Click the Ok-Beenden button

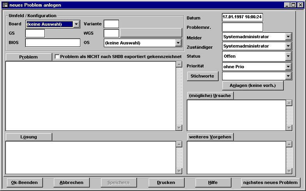click(x=25, y=182)
